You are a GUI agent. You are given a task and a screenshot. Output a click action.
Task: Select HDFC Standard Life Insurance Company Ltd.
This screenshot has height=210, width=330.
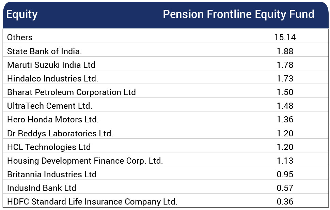[x=92, y=202]
